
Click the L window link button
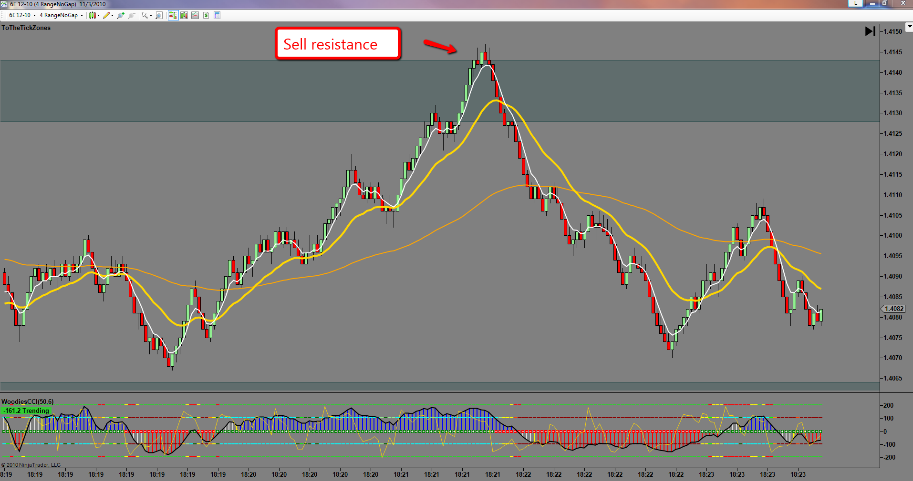click(x=856, y=3)
